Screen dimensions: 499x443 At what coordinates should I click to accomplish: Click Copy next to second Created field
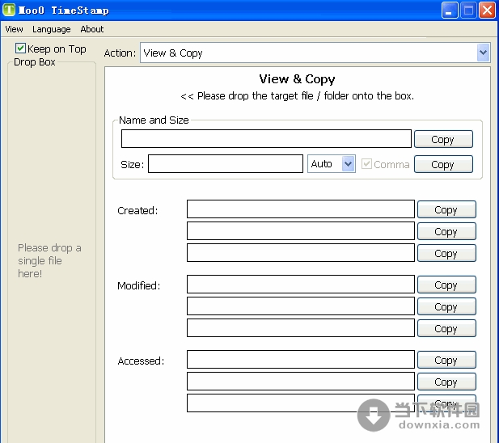click(446, 231)
